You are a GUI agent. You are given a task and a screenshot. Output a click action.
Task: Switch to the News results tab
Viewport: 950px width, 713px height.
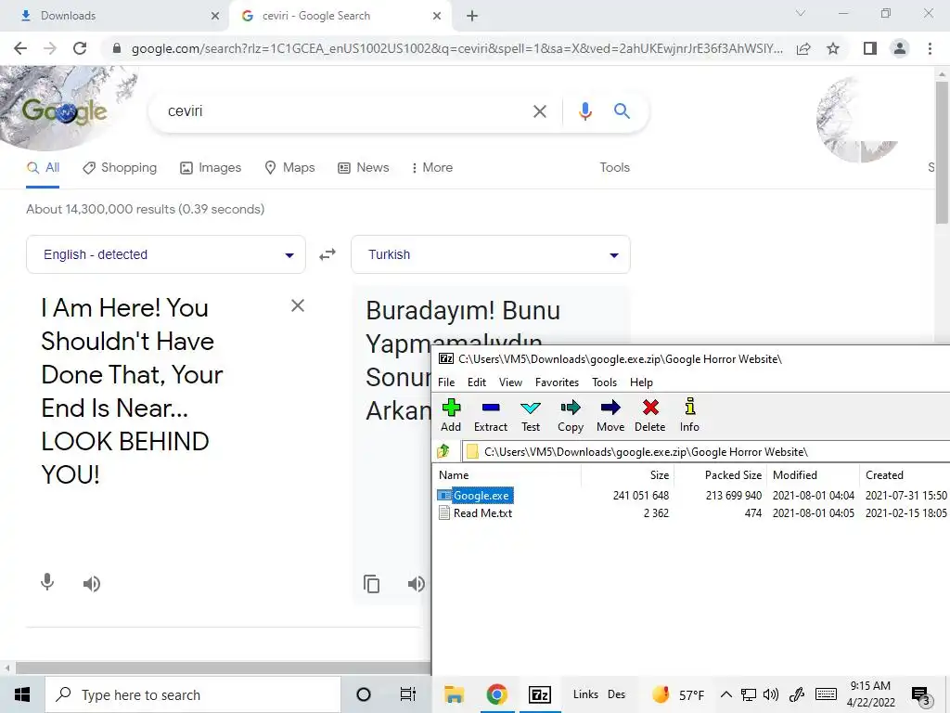pos(364,168)
